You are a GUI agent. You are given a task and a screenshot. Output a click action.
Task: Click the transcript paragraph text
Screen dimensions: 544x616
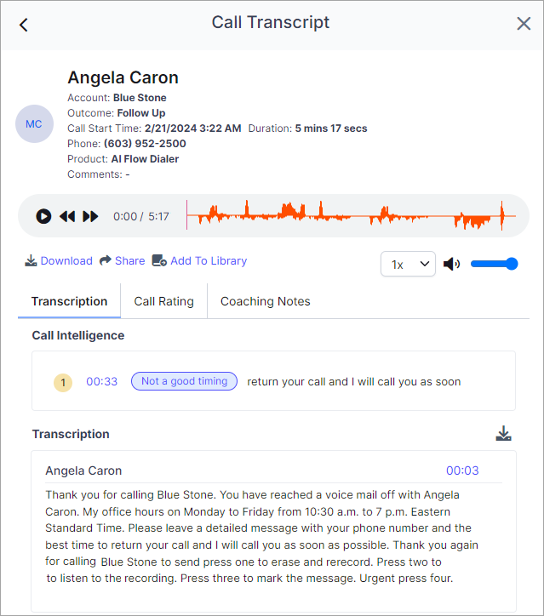[x=261, y=536]
